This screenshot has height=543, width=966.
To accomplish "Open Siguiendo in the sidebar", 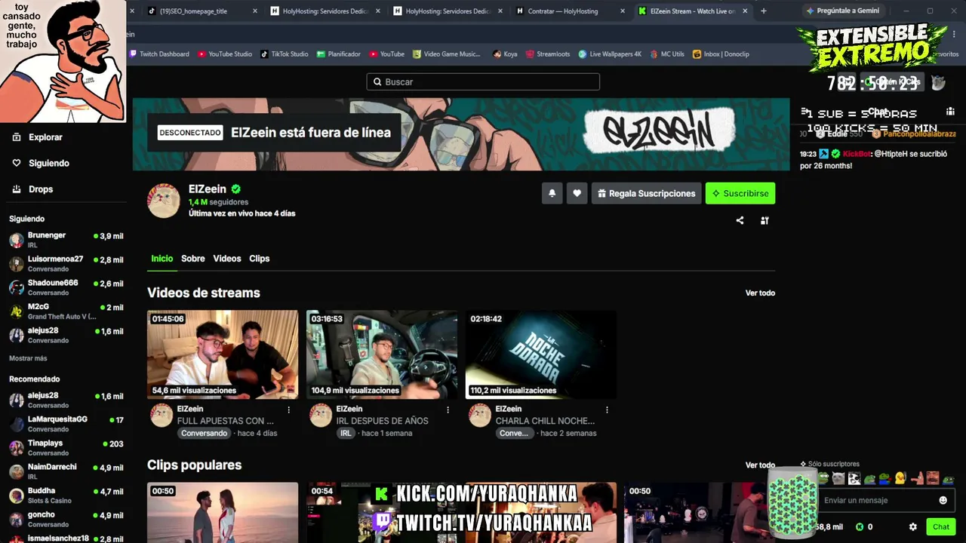I will (x=42, y=163).
